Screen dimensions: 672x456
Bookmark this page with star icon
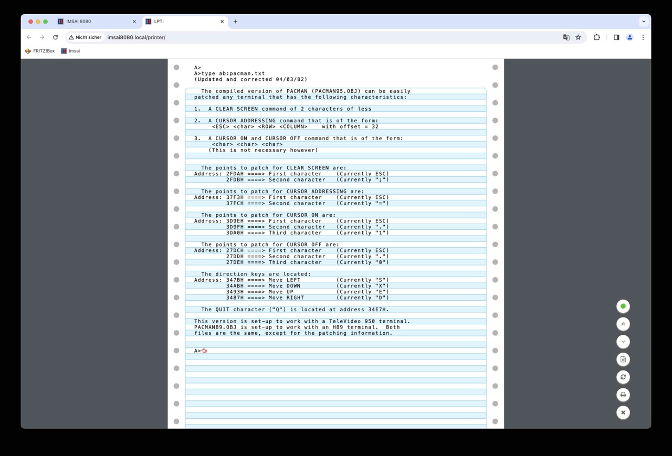coord(578,37)
